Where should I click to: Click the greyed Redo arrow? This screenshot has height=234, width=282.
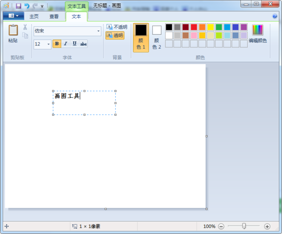tap(35, 6)
